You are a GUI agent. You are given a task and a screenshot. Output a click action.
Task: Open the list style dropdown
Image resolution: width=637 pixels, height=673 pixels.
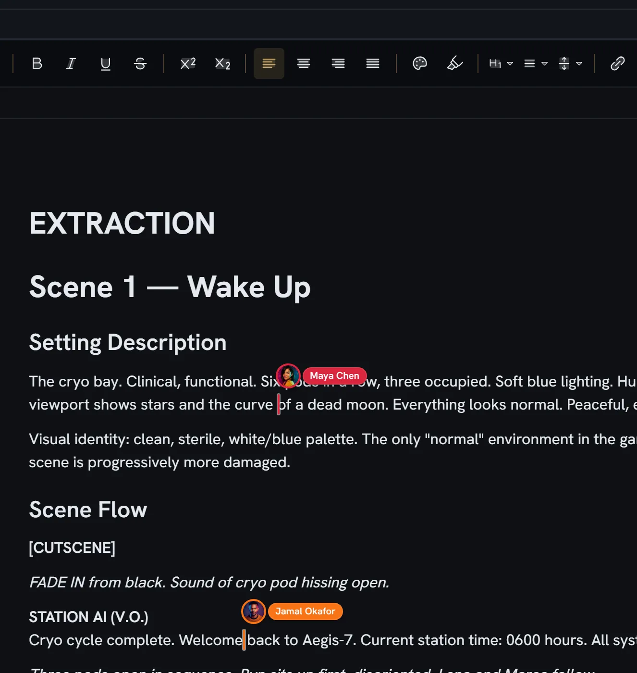click(536, 63)
